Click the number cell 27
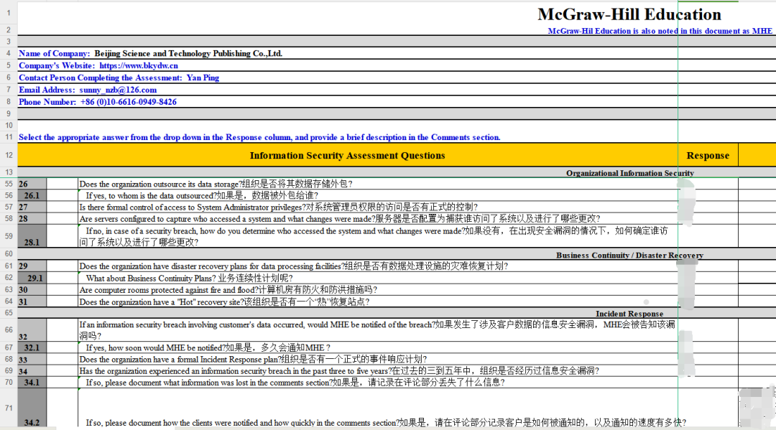The image size is (776, 430). (32, 207)
